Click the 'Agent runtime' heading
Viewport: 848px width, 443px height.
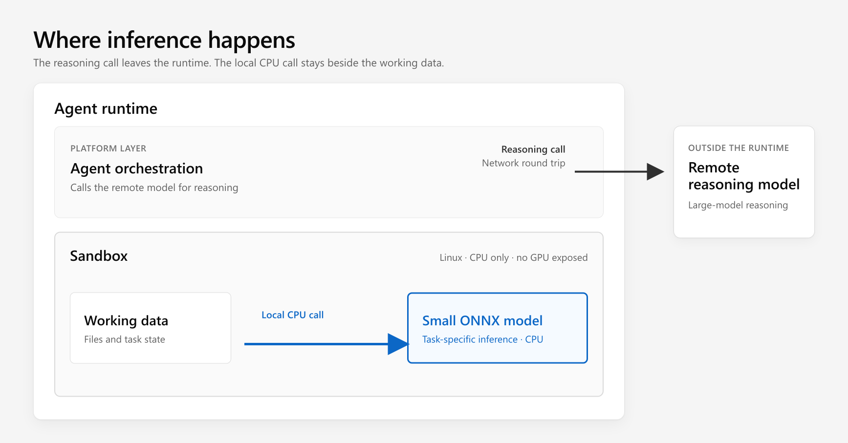pos(106,108)
